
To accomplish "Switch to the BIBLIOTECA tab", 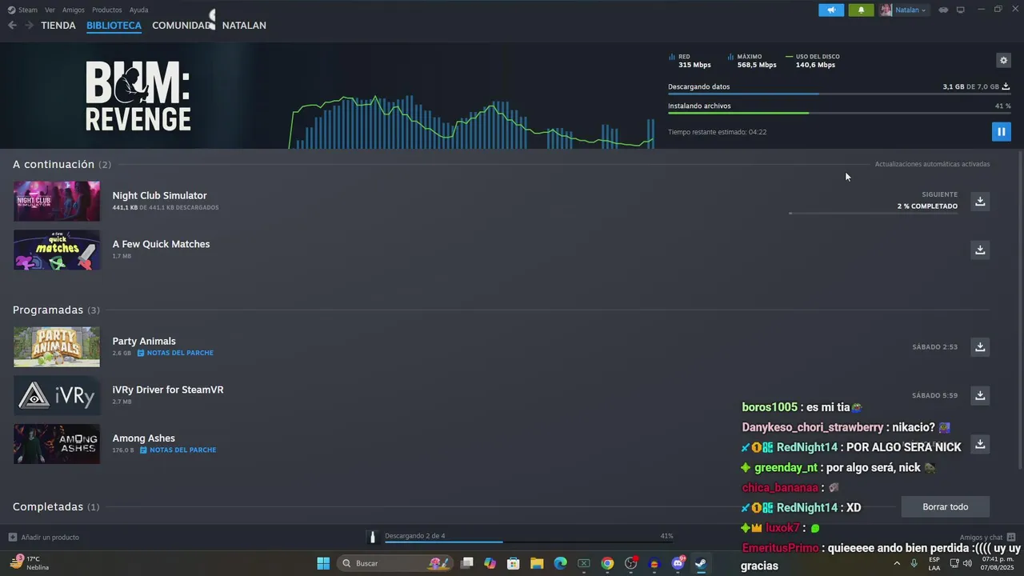I will [114, 26].
